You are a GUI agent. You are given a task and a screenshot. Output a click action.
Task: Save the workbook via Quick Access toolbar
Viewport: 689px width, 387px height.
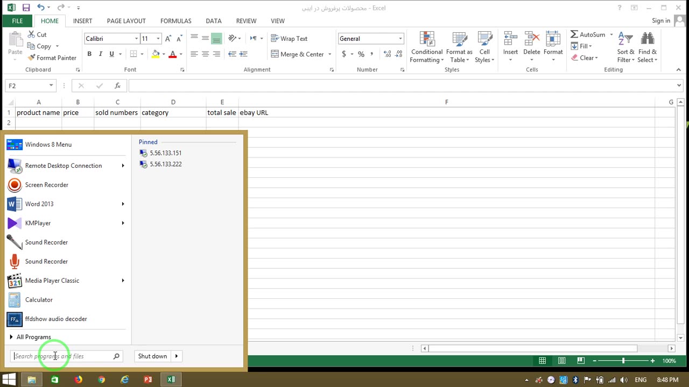[26, 8]
